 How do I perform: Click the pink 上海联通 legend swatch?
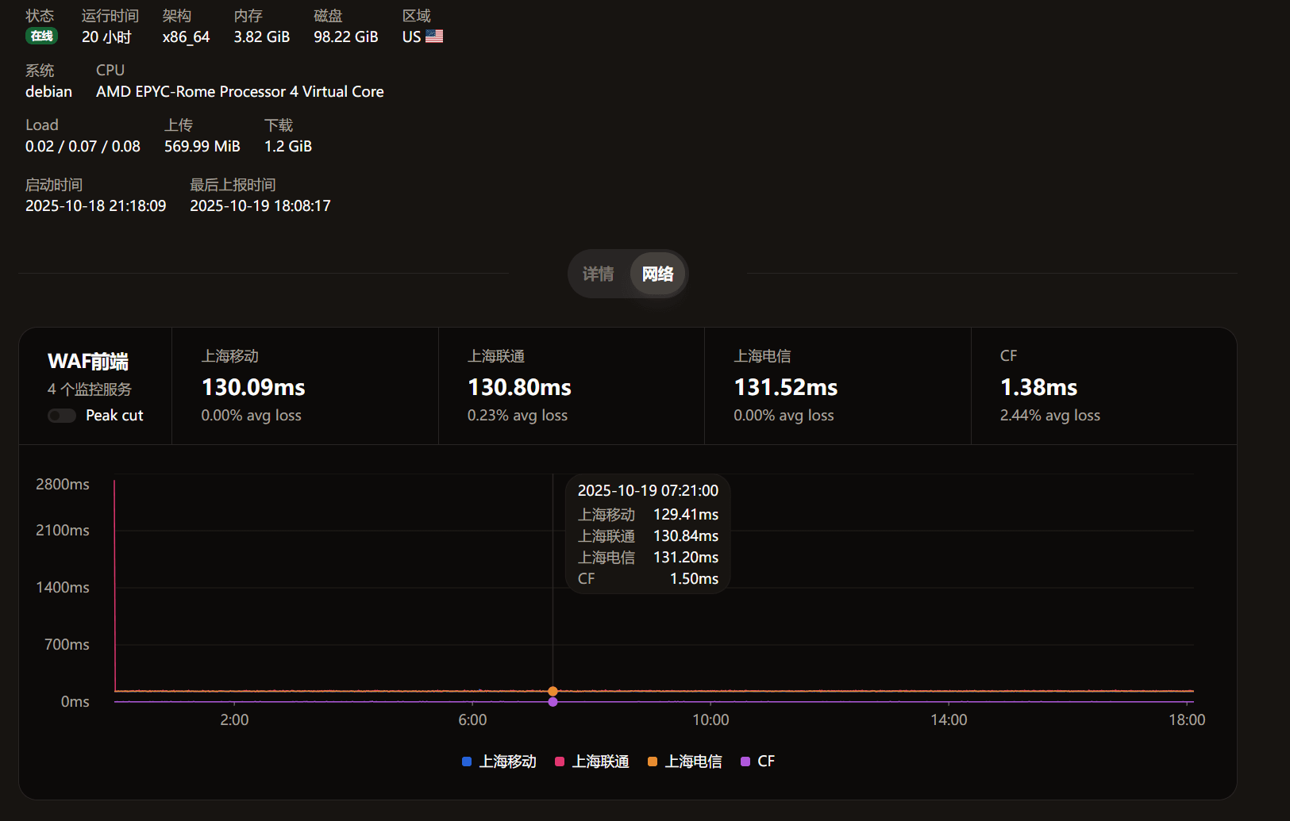(560, 762)
